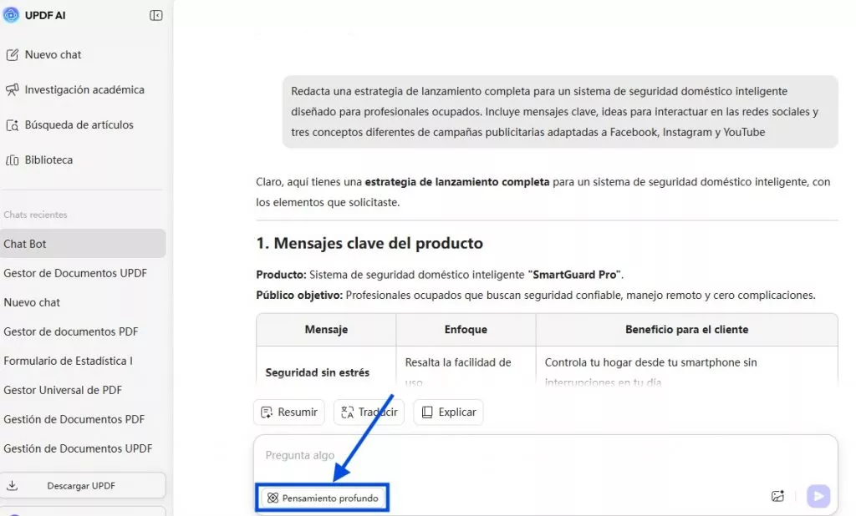Click the Chats recientes label
856x516 pixels.
pyautogui.click(x=35, y=215)
